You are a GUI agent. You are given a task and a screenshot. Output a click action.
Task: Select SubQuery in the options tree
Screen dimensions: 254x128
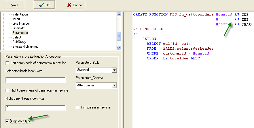coord(19,42)
